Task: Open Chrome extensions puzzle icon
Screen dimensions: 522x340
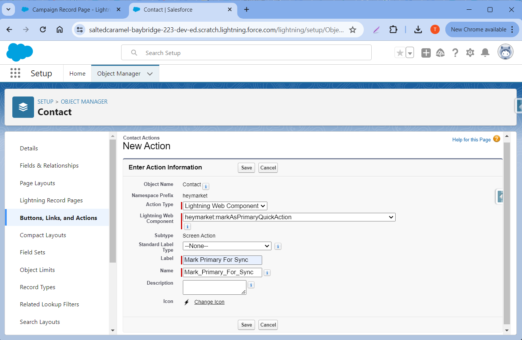Action: click(393, 30)
